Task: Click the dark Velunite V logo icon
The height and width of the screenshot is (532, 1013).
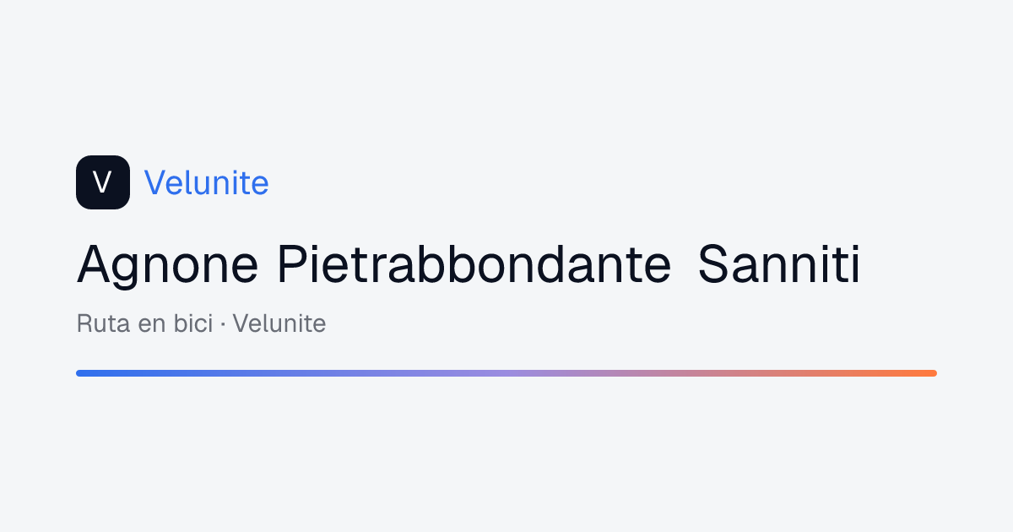Action: [x=103, y=182]
